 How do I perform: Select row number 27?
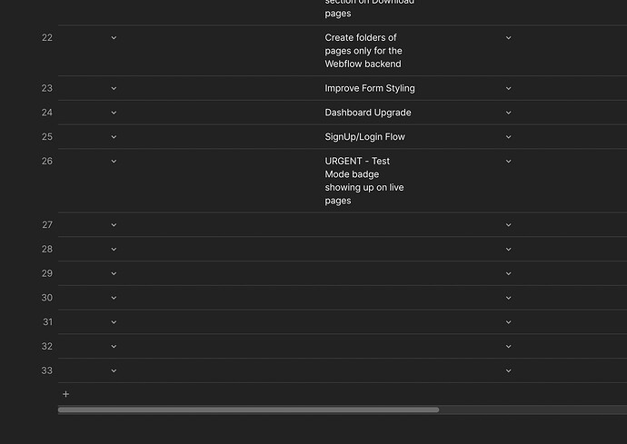(x=47, y=225)
